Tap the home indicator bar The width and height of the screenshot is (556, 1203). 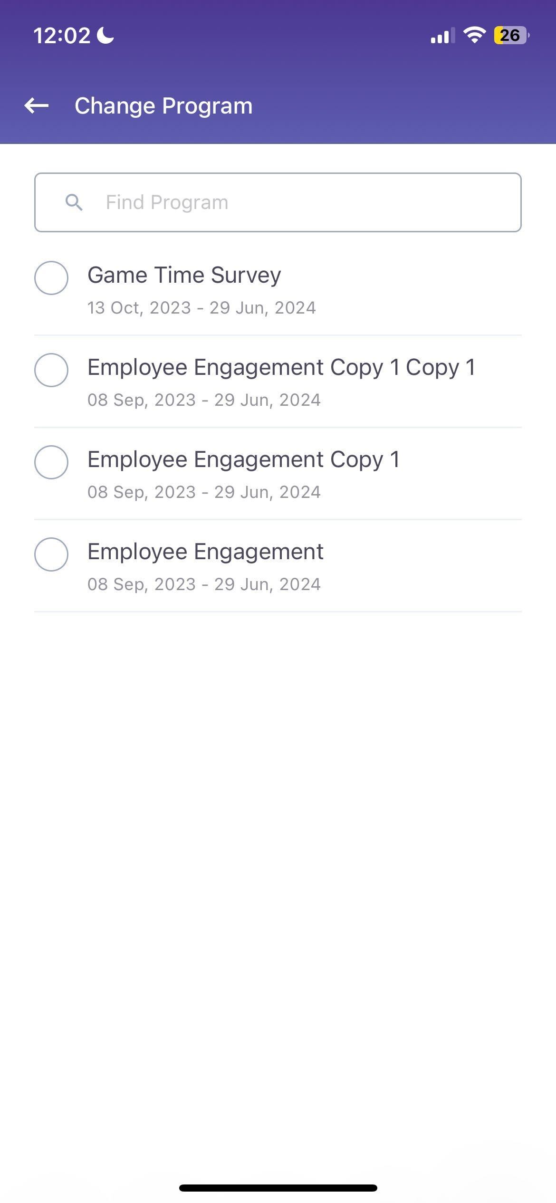(x=278, y=1188)
